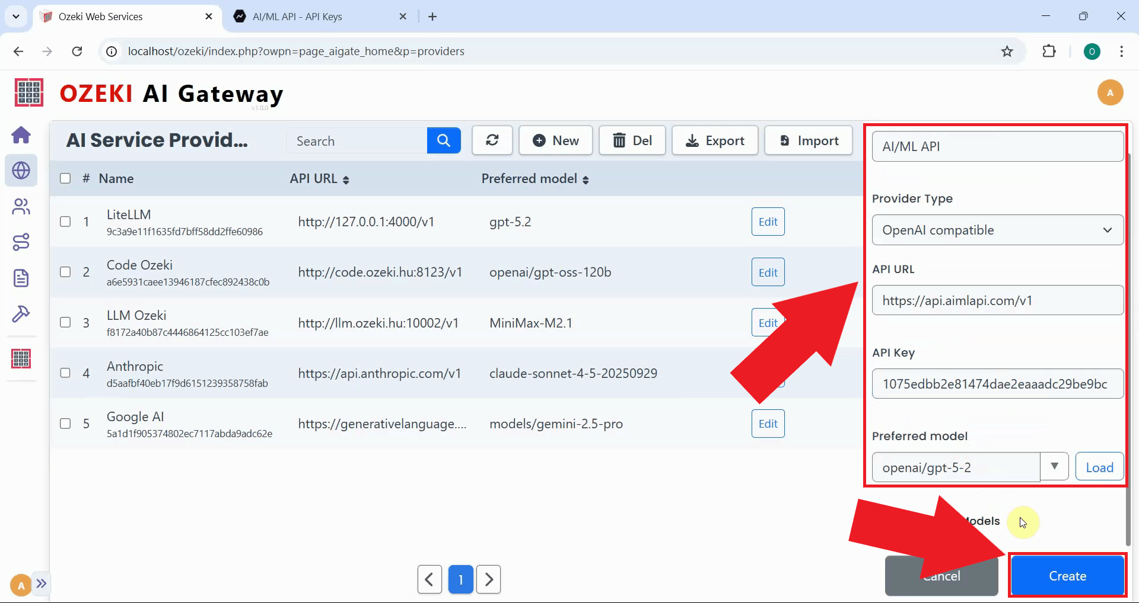Open the Chrome three-dot menu

[1121, 52]
